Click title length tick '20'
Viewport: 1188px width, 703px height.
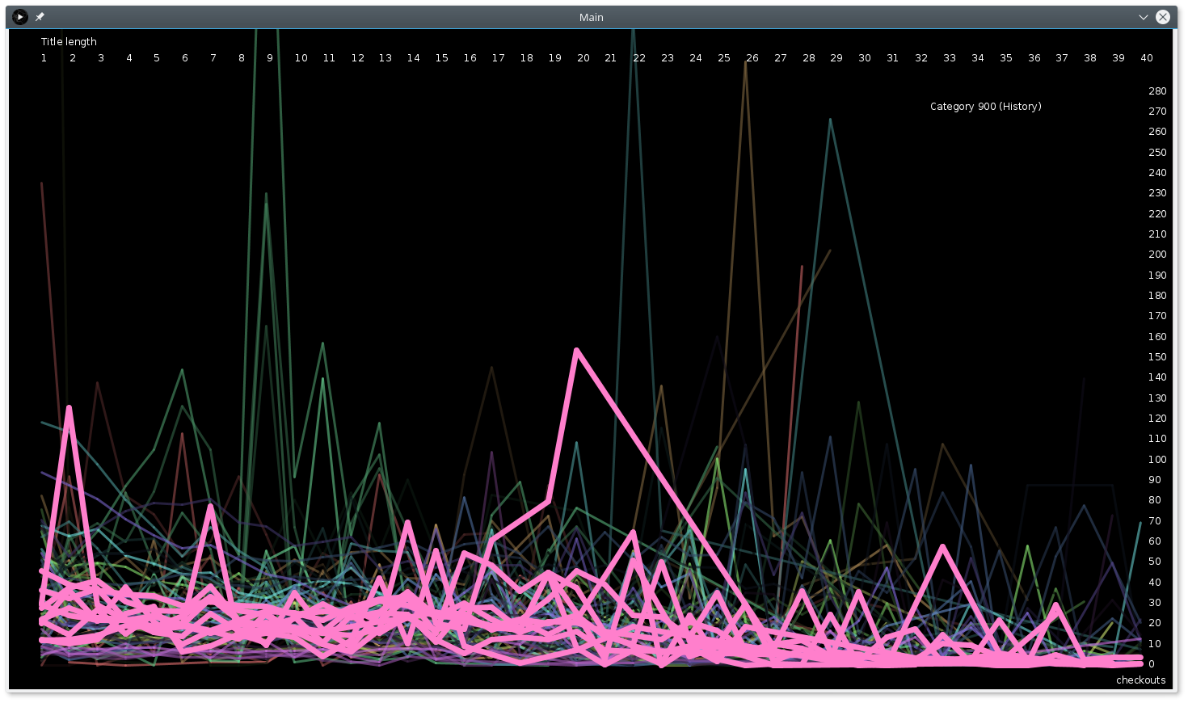coord(583,58)
